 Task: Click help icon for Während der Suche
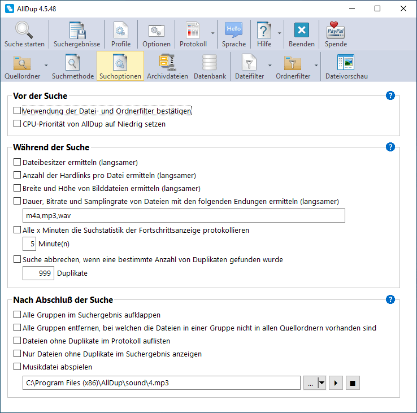pos(390,147)
